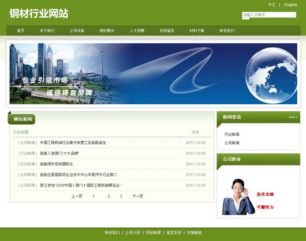Viewport: 306px width, 241px height.
Task: Go to 下一页 in news pagination
Action: coord(138,197)
